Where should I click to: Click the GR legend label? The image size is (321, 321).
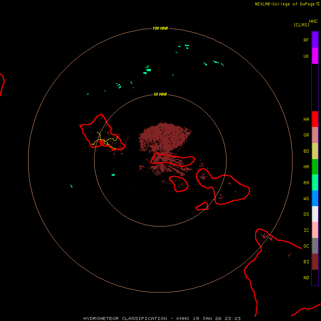point(306,135)
